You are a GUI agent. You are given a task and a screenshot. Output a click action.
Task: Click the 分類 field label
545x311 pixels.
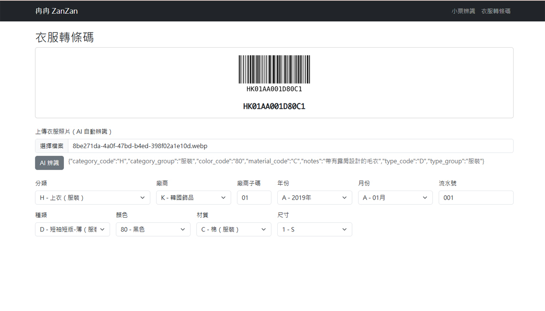coord(41,183)
